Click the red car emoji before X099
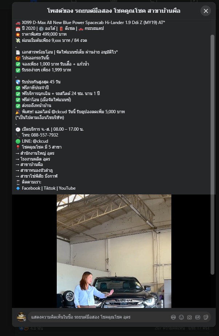Image resolution: width=219 pixels, height=336 pixels. 18,23
